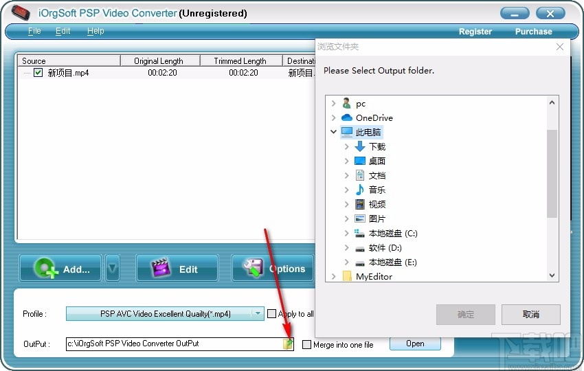584x371 pixels.
Task: Click the 软件 (D:) drive icon
Action: [x=360, y=249]
